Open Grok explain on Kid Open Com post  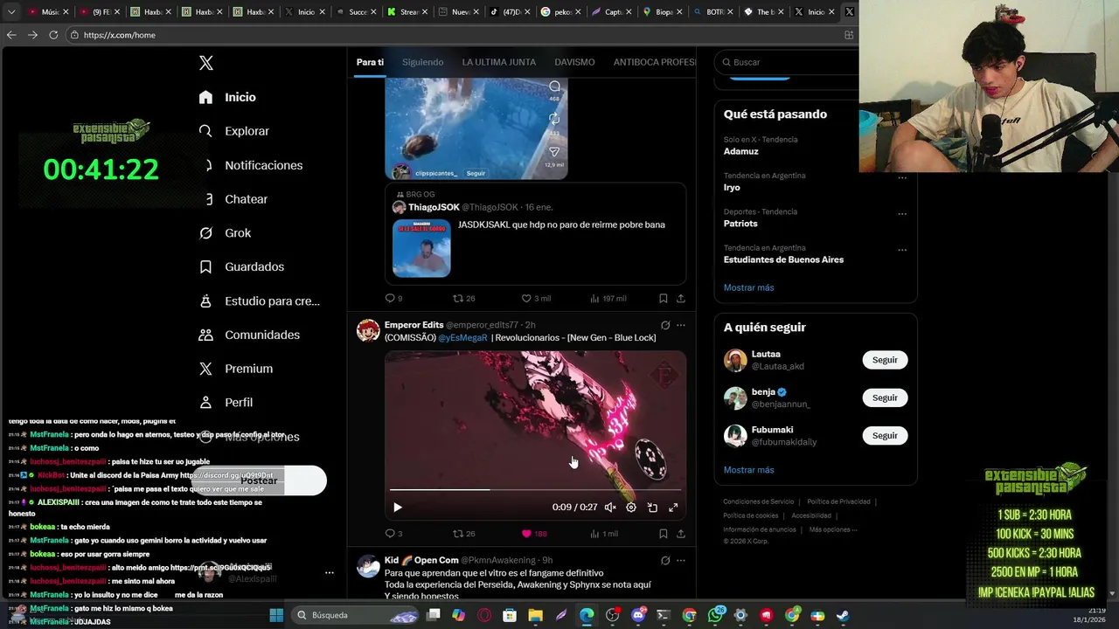[x=665, y=560]
